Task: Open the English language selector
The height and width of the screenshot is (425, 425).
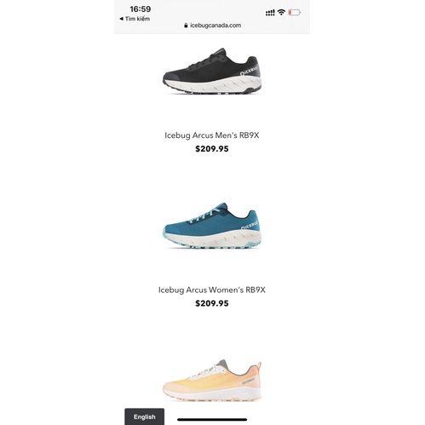Action: (145, 416)
